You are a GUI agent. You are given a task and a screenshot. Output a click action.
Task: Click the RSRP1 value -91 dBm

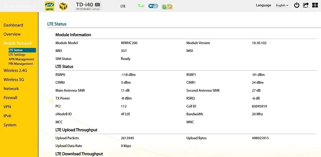tap(258, 75)
